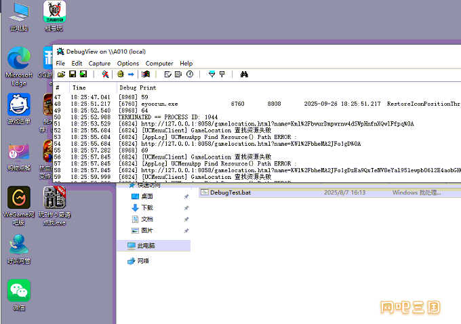Select the Microsoft Edge desktop icon
Screen dimensions: 461x324
(x=19, y=60)
